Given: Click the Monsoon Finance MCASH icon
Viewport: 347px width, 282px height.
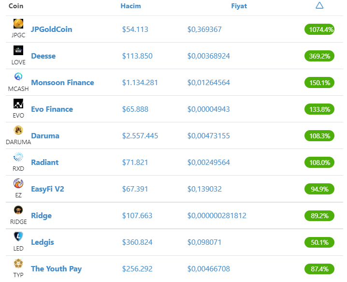Looking at the screenshot, I should click(x=18, y=77).
